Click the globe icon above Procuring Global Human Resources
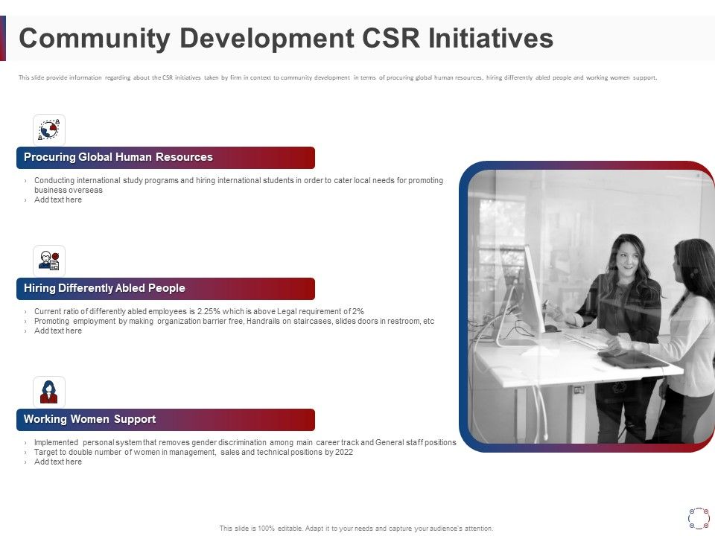This screenshot has width=715, height=536. click(x=49, y=130)
